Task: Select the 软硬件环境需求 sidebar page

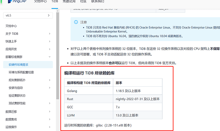Action: pyautogui.click(x=28, y=65)
